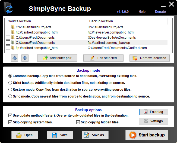The width and height of the screenshot is (177, 143).
Task: Toggle Use update method checkbox
Action: (x=10, y=115)
